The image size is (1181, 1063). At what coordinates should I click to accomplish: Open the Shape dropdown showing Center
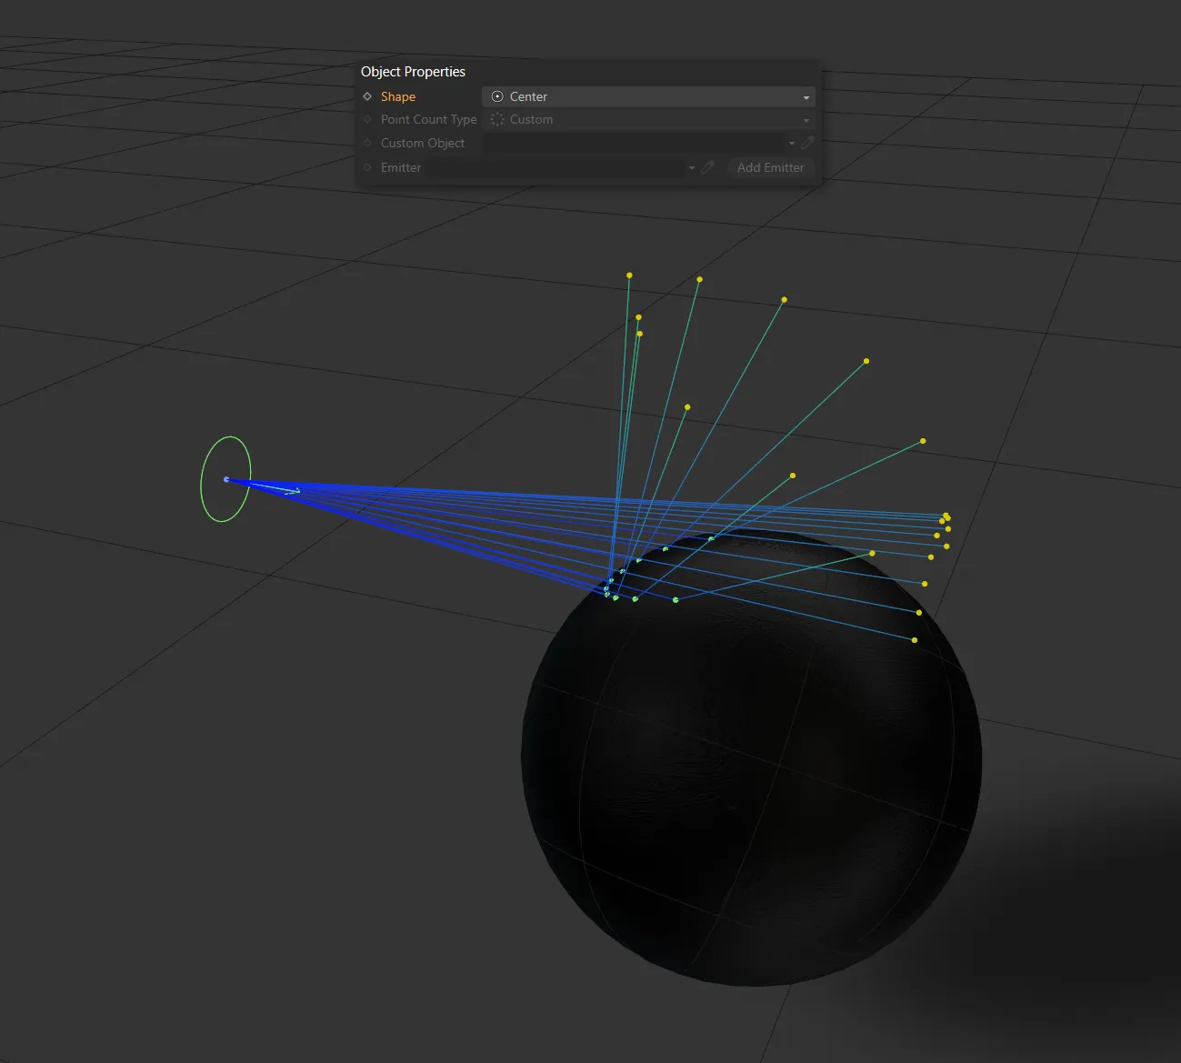coord(806,96)
